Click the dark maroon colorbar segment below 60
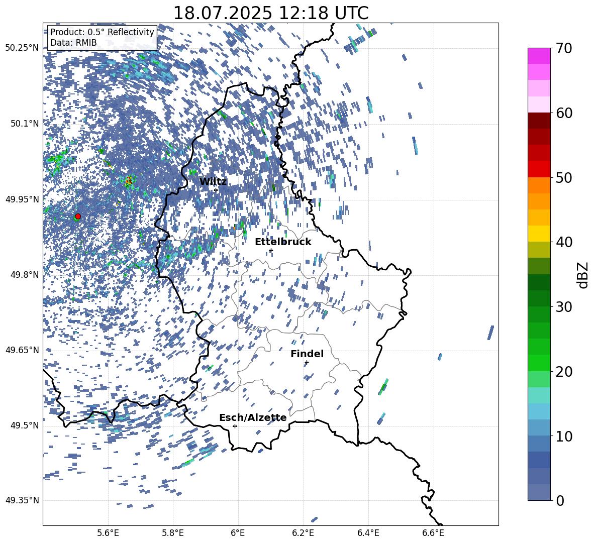The image size is (595, 543). 539,121
